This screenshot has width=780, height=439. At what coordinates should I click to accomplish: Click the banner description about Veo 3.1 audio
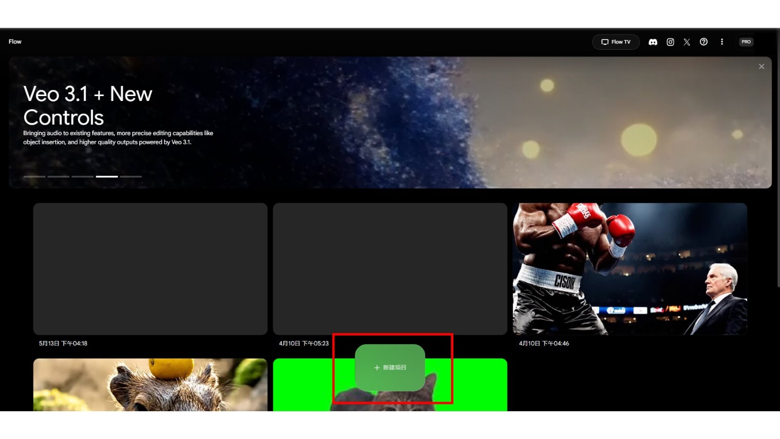coord(118,138)
